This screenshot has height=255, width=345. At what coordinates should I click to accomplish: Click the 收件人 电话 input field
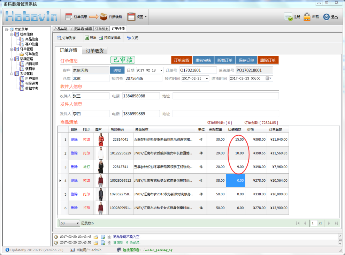click(x=141, y=96)
